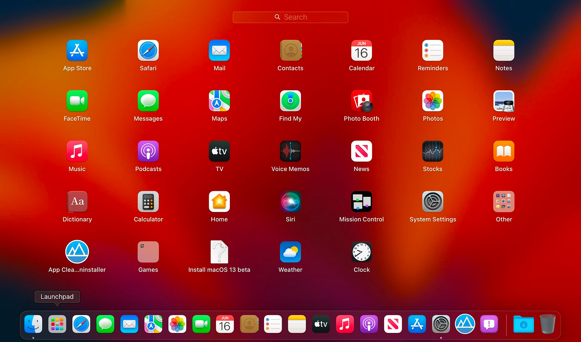This screenshot has width=581, height=342.
Task: Start FaceTime from the Launchpad grid
Action: coord(77,101)
